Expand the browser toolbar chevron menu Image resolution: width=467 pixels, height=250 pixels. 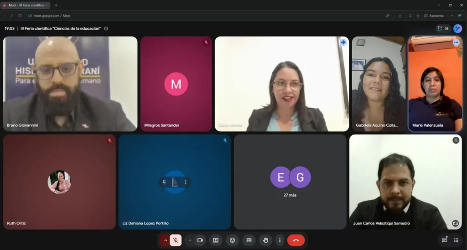point(452,16)
